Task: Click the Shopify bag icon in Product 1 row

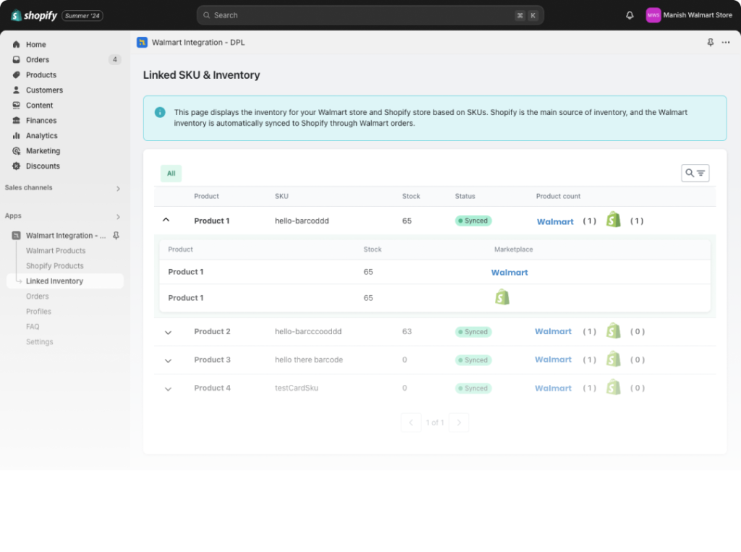Action: [614, 220]
